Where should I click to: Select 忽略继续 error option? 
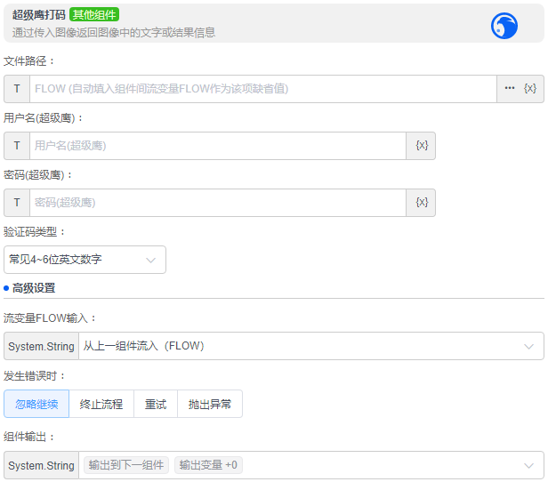click(x=36, y=404)
